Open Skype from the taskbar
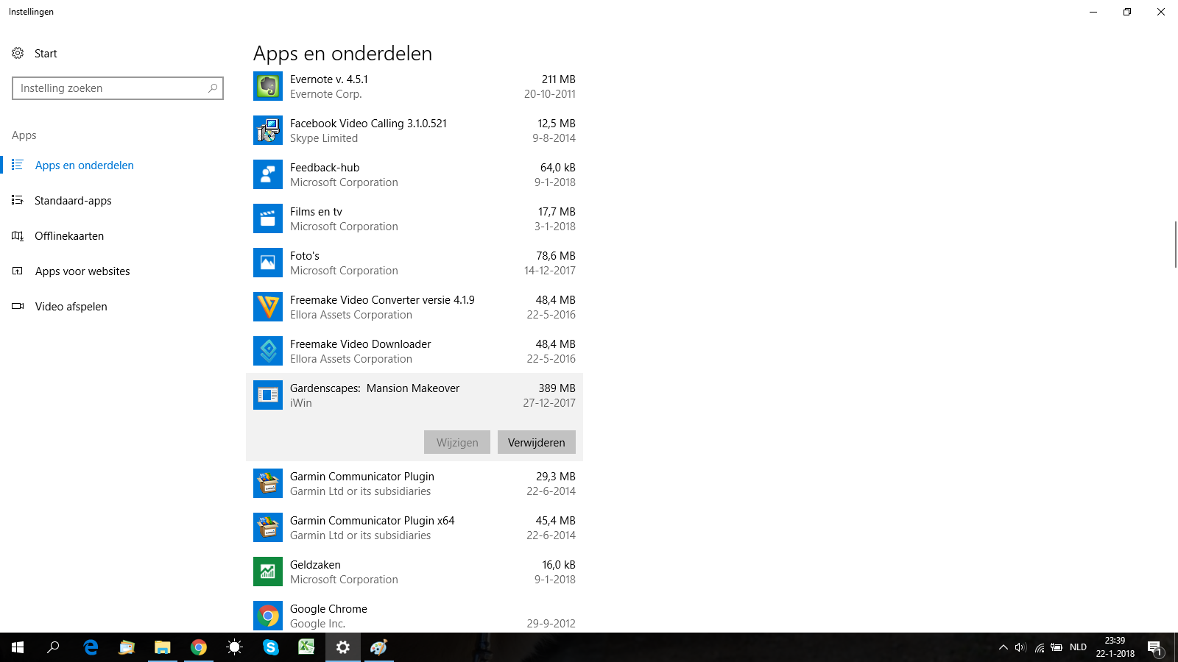The image size is (1178, 662). tap(271, 647)
